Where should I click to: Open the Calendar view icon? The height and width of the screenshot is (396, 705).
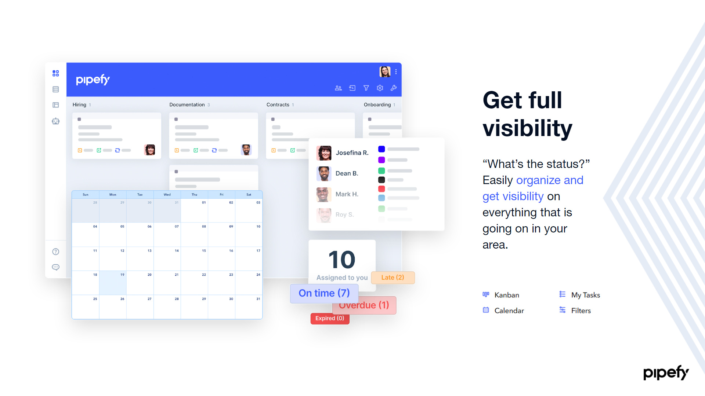485,310
